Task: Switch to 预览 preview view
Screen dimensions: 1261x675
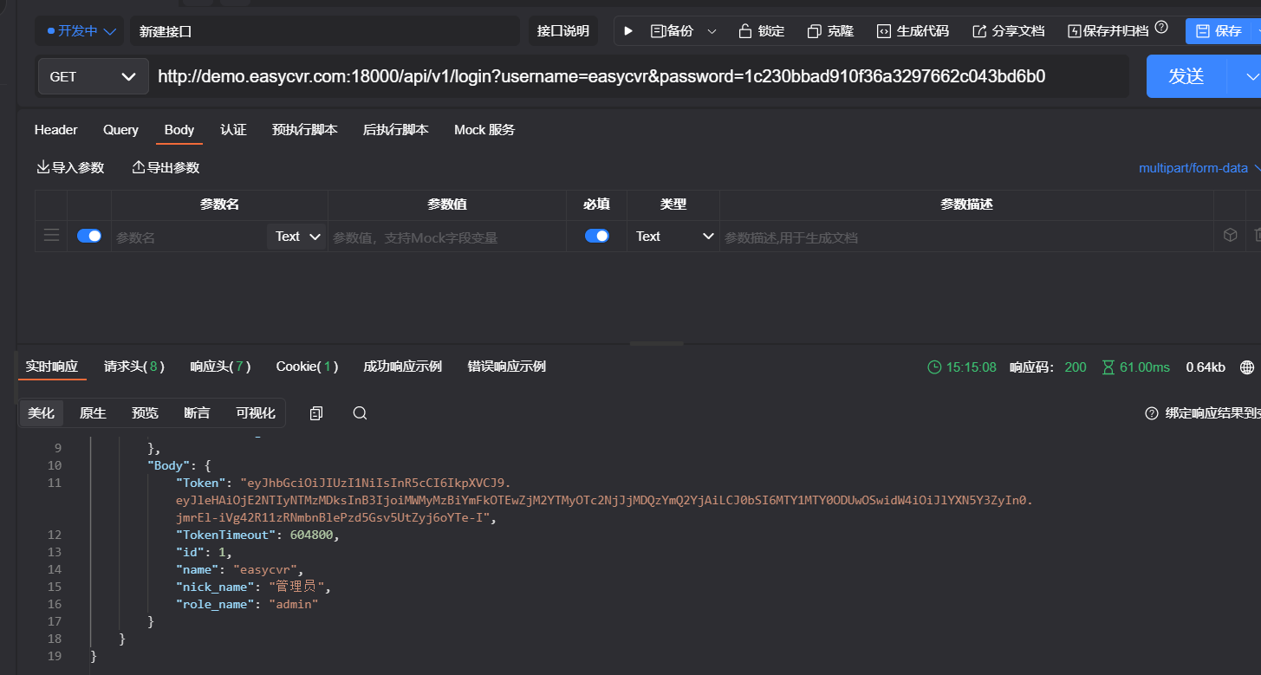Action: (145, 413)
